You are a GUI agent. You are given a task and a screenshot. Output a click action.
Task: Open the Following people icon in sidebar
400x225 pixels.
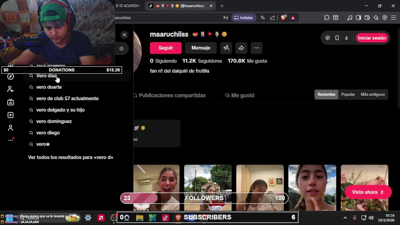[11, 89]
